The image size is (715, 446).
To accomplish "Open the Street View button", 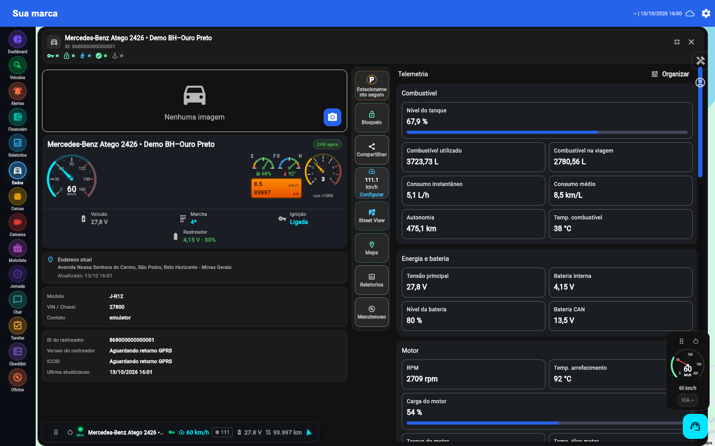I will [372, 216].
